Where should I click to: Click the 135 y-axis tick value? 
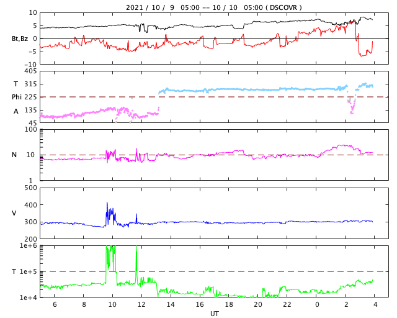(30, 110)
